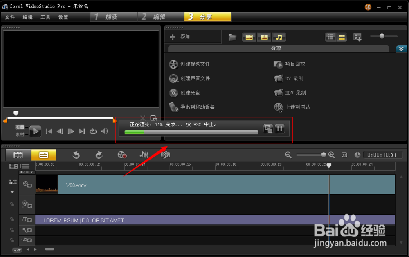
Task: Click the render preview playback toggle icon
Action: pos(268,128)
